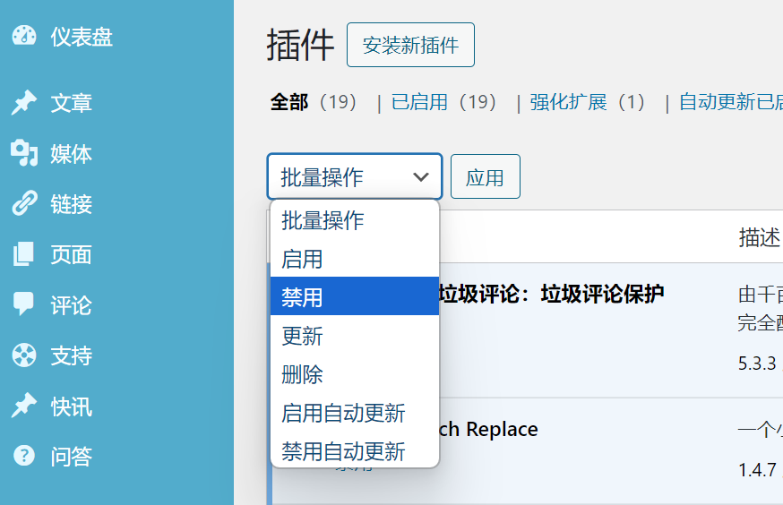This screenshot has width=783, height=505.
Task: Select the highlighted 禁用 option
Action: 302,297
